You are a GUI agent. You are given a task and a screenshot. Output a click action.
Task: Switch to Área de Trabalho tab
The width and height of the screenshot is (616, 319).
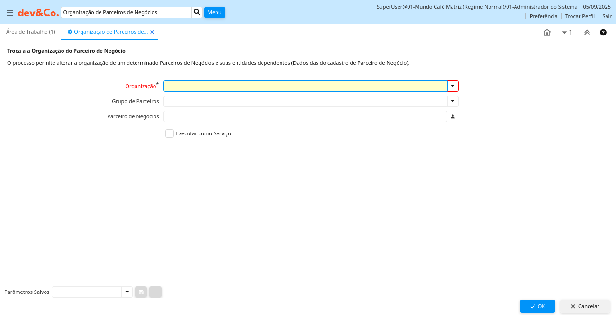pos(31,32)
